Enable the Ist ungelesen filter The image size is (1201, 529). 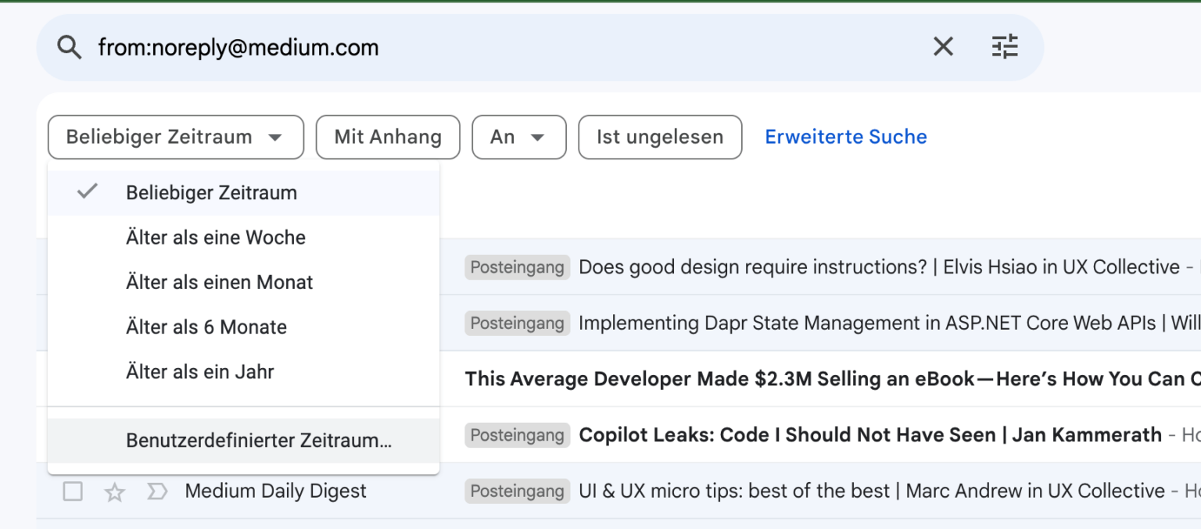(659, 137)
